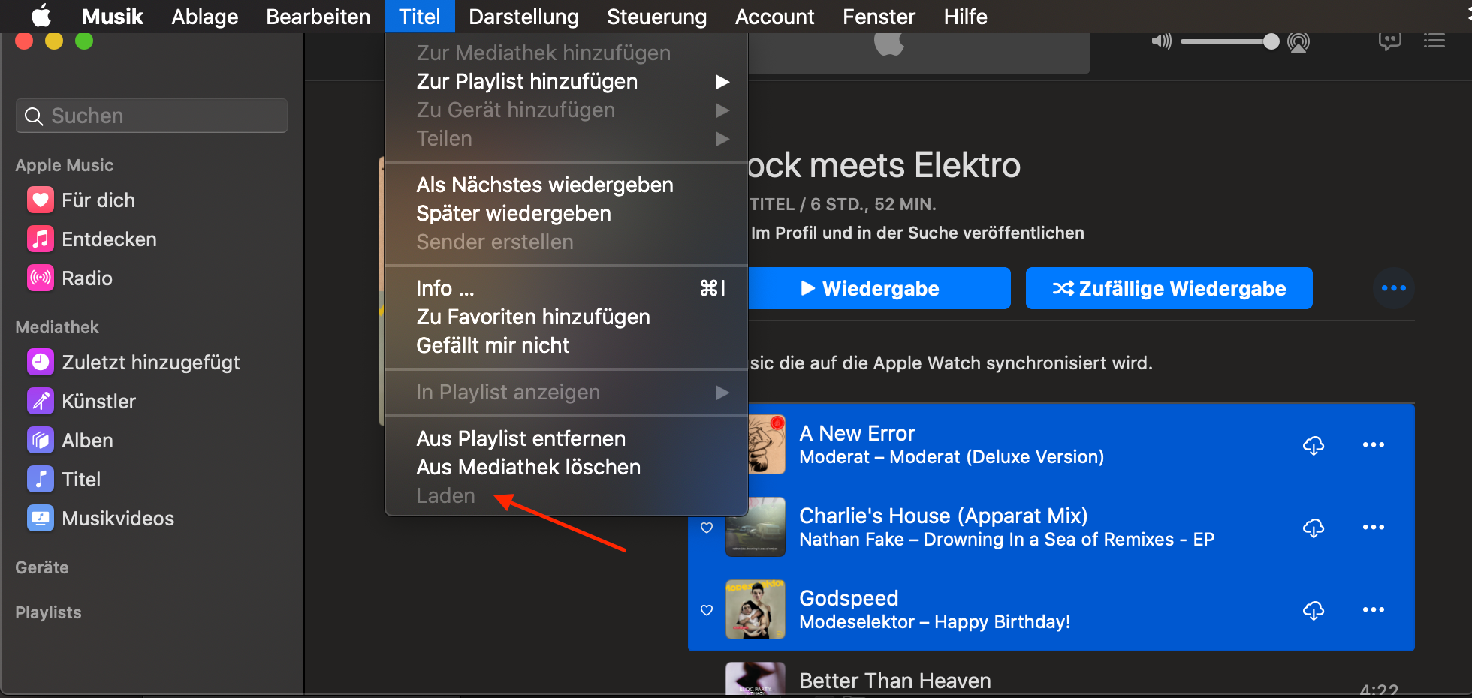The image size is (1472, 698).
Task: Toggle the heart on Charlie's House
Action: 707,528
